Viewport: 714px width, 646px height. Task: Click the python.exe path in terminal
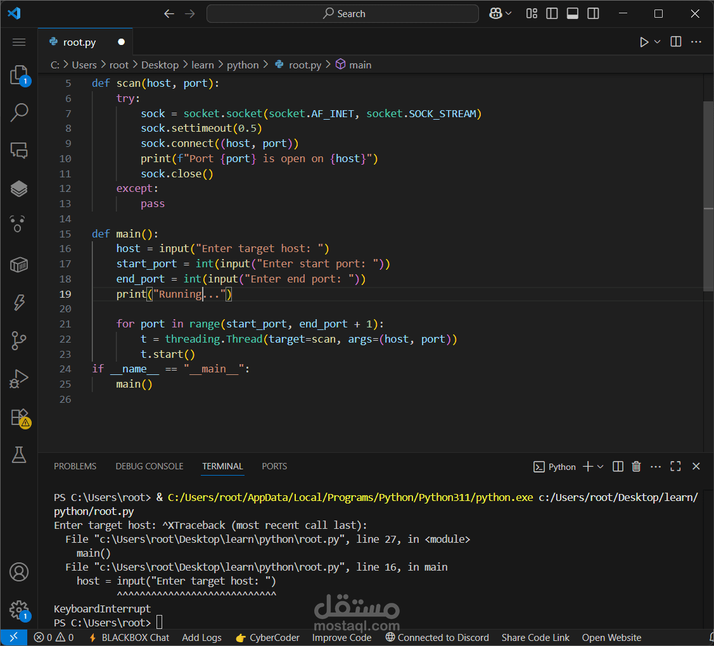pyautogui.click(x=350, y=498)
